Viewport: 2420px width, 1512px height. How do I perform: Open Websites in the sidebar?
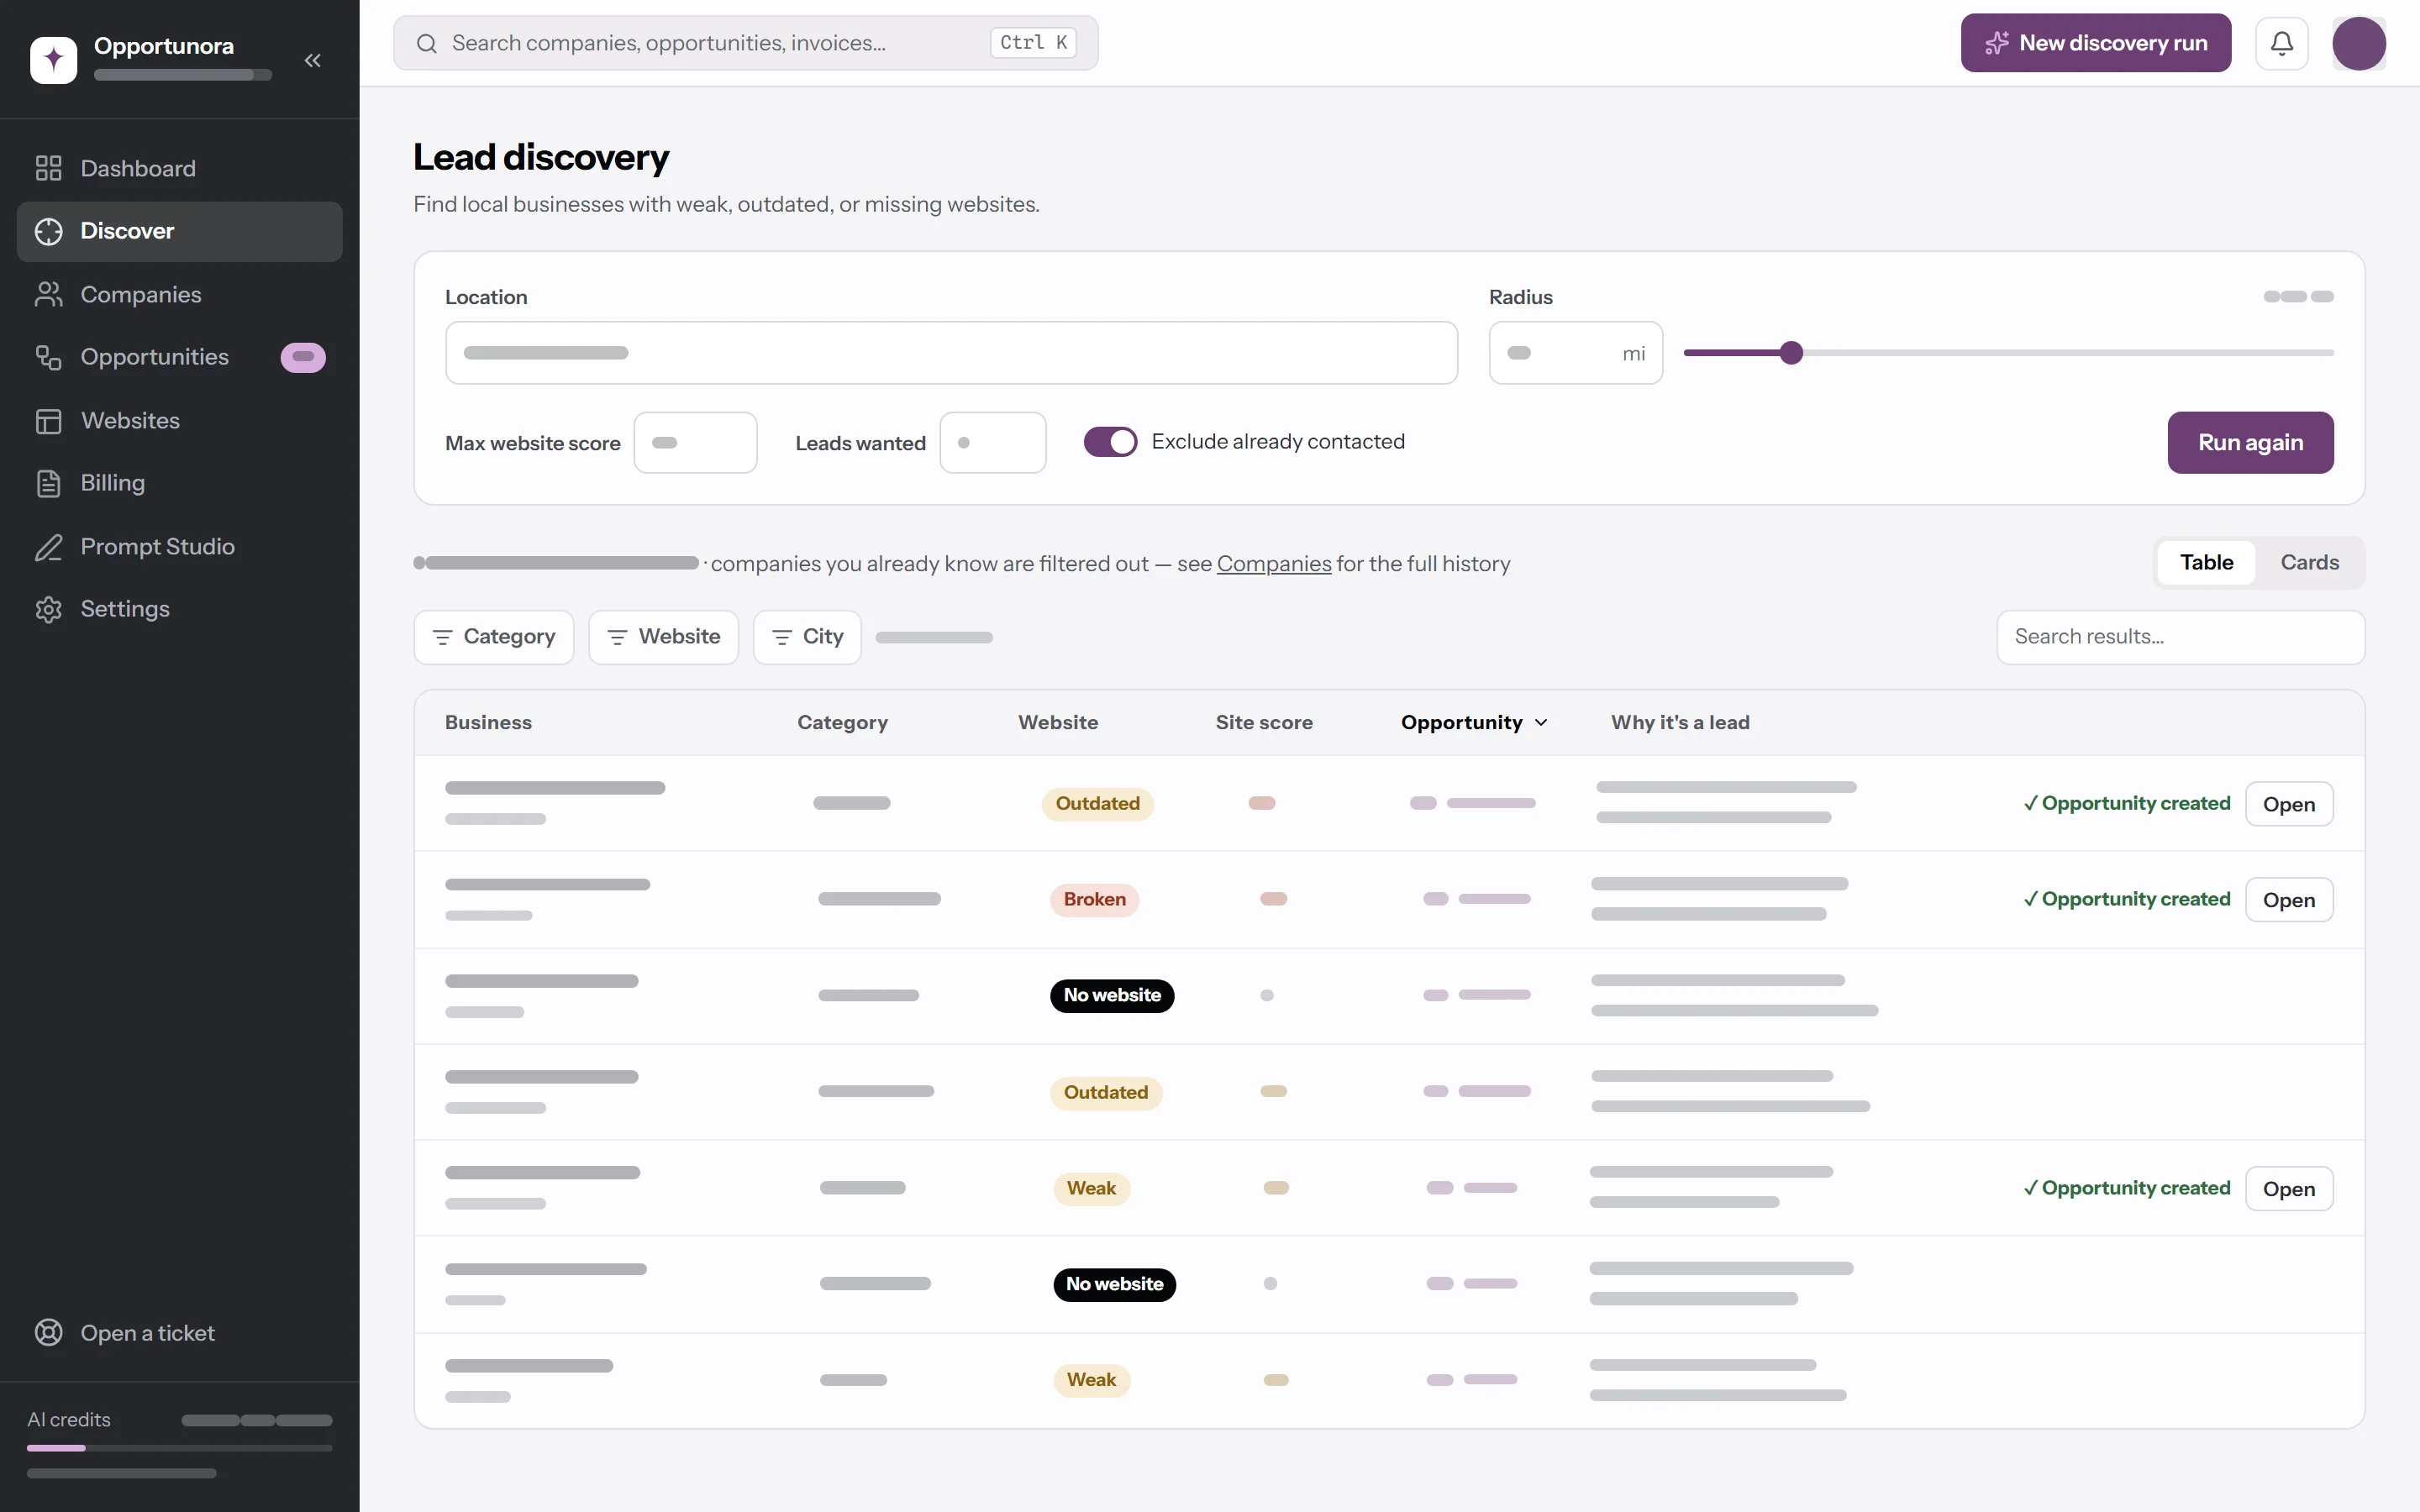[x=180, y=421]
